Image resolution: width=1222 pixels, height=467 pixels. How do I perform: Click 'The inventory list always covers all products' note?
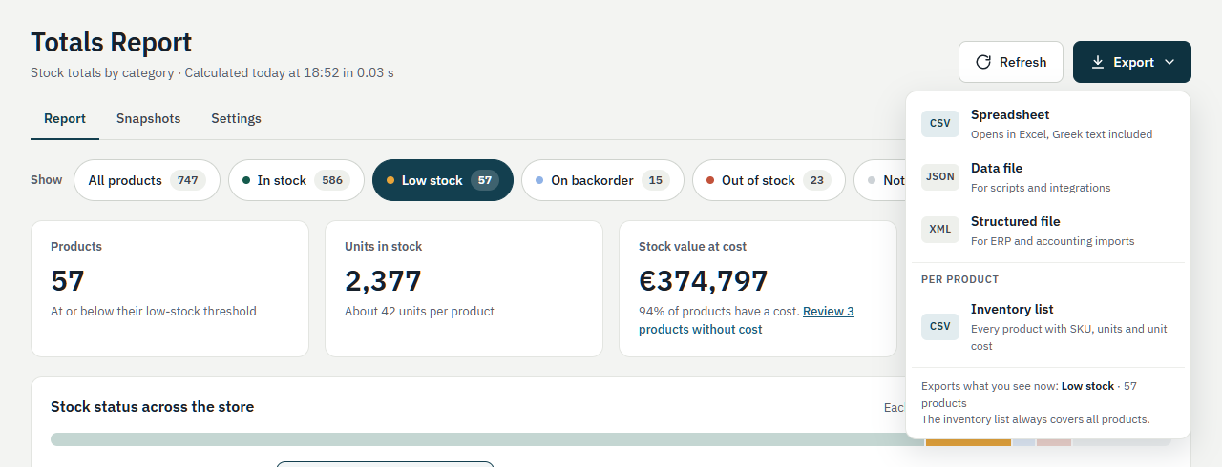pyautogui.click(x=1036, y=419)
